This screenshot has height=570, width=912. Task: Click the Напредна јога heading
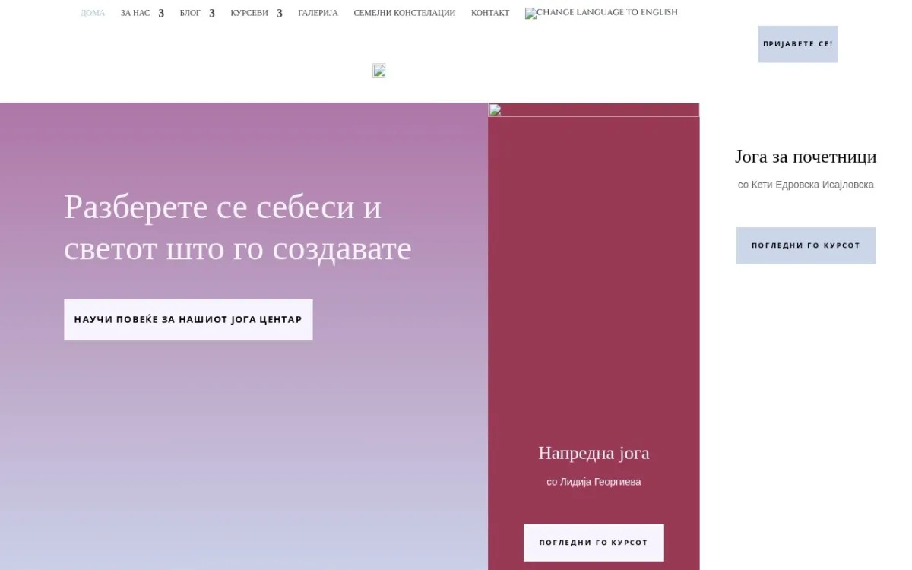tap(594, 453)
